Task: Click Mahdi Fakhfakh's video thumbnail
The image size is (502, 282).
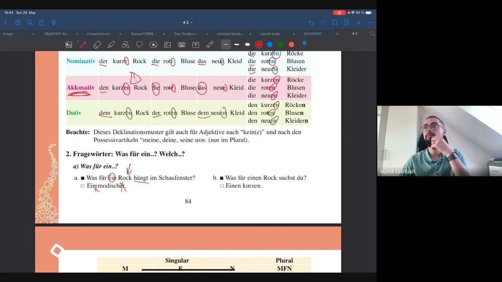Action: [x=439, y=141]
